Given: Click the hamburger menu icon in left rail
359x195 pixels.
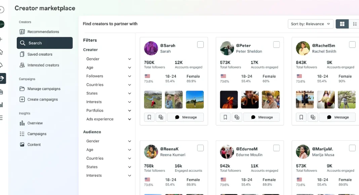Looking at the screenshot, I should 1,118.
